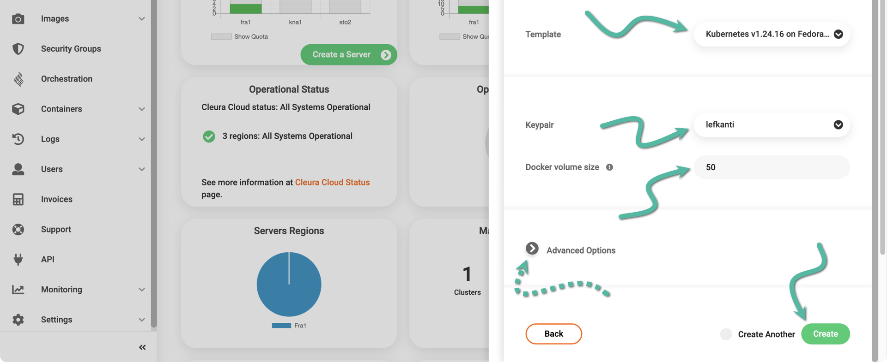Click the Images camera icon
The image size is (887, 362).
[18, 19]
